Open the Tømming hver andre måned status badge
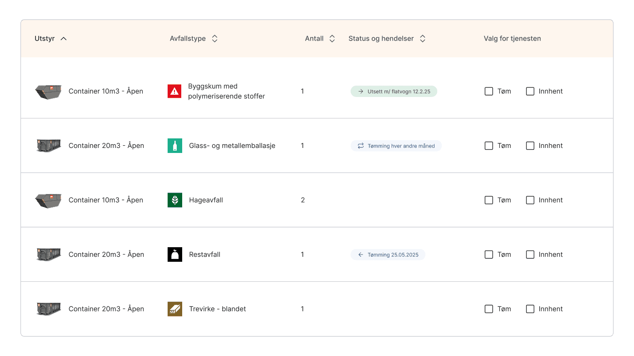Screen dimensions: 634x356 click(396, 146)
